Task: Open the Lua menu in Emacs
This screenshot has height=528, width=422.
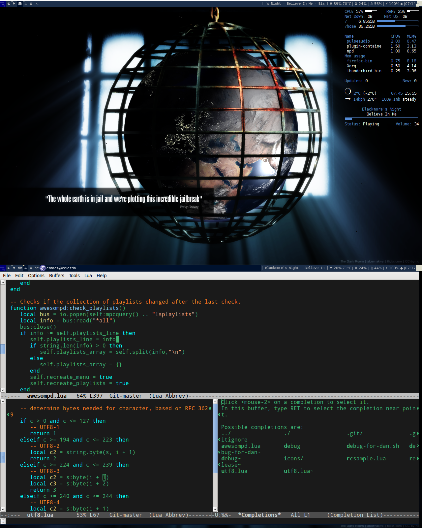Action: (88, 276)
